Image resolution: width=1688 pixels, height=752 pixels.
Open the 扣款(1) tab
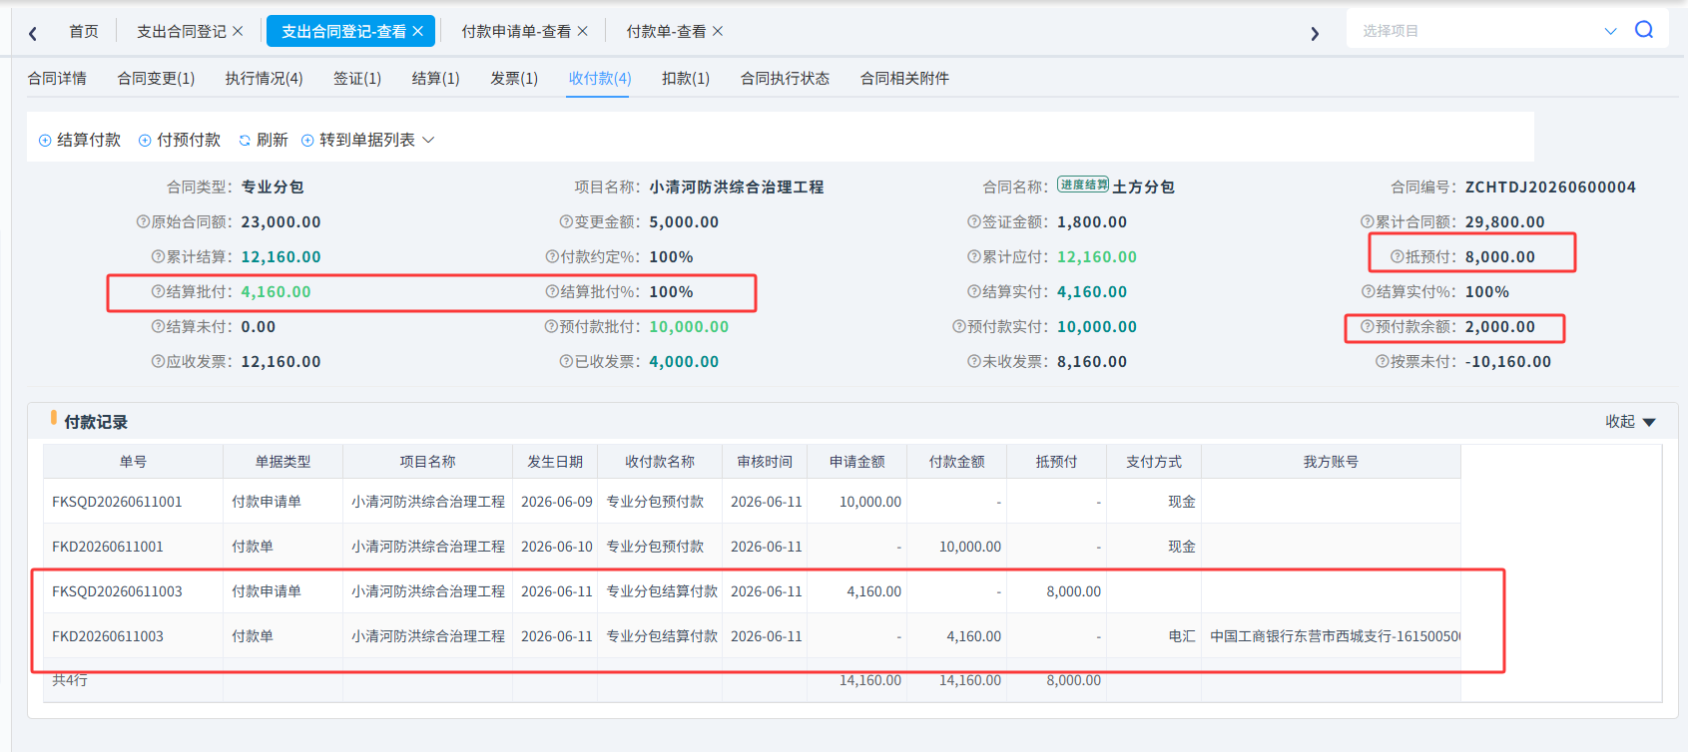pos(686,78)
